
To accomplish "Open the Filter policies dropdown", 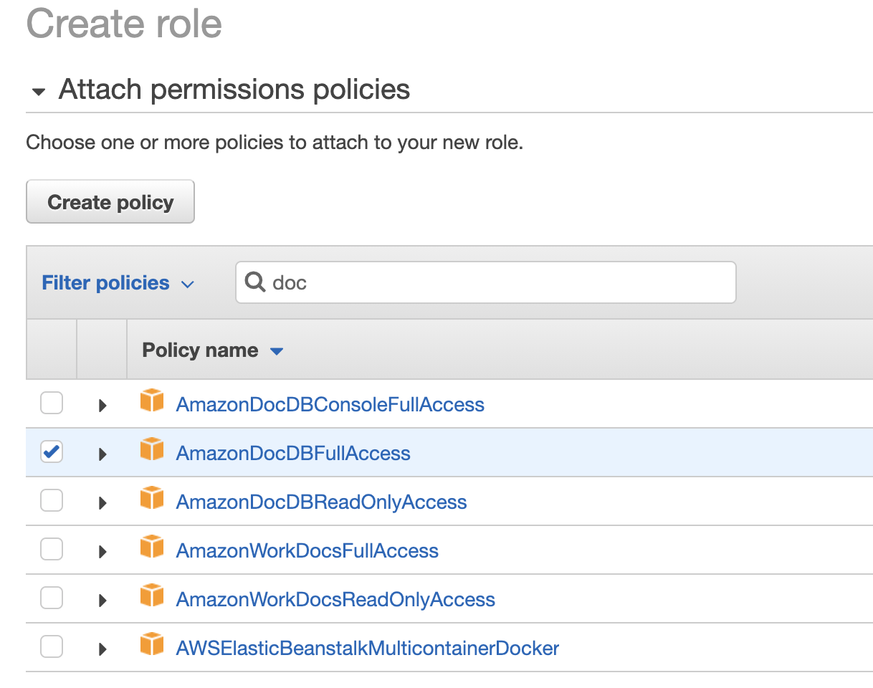I will 118,283.
